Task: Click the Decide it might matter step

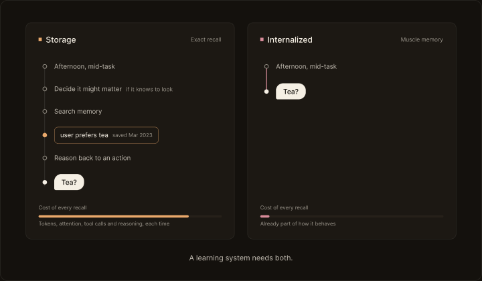Action: [x=88, y=89]
